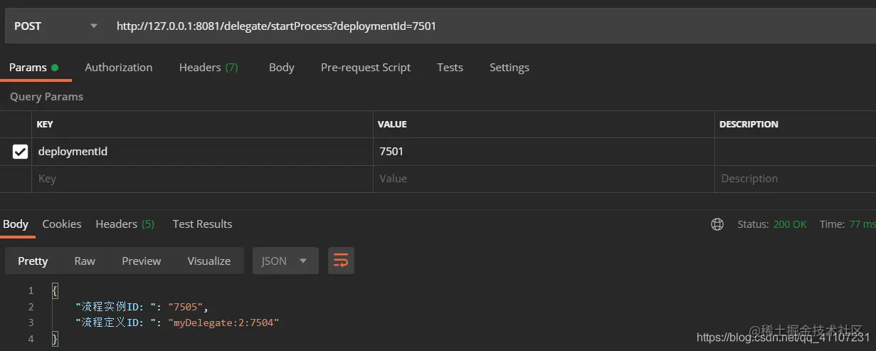Screen dimensions: 876x351
Task: Click the request URL field
Action: pos(491,26)
